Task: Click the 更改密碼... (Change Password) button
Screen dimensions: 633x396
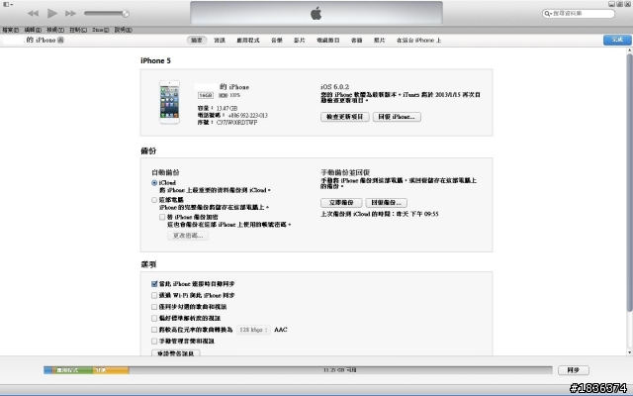Action: [188, 236]
